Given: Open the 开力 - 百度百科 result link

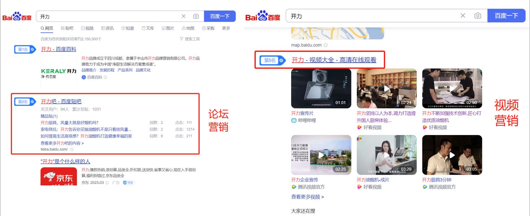Looking at the screenshot, I should (58, 49).
